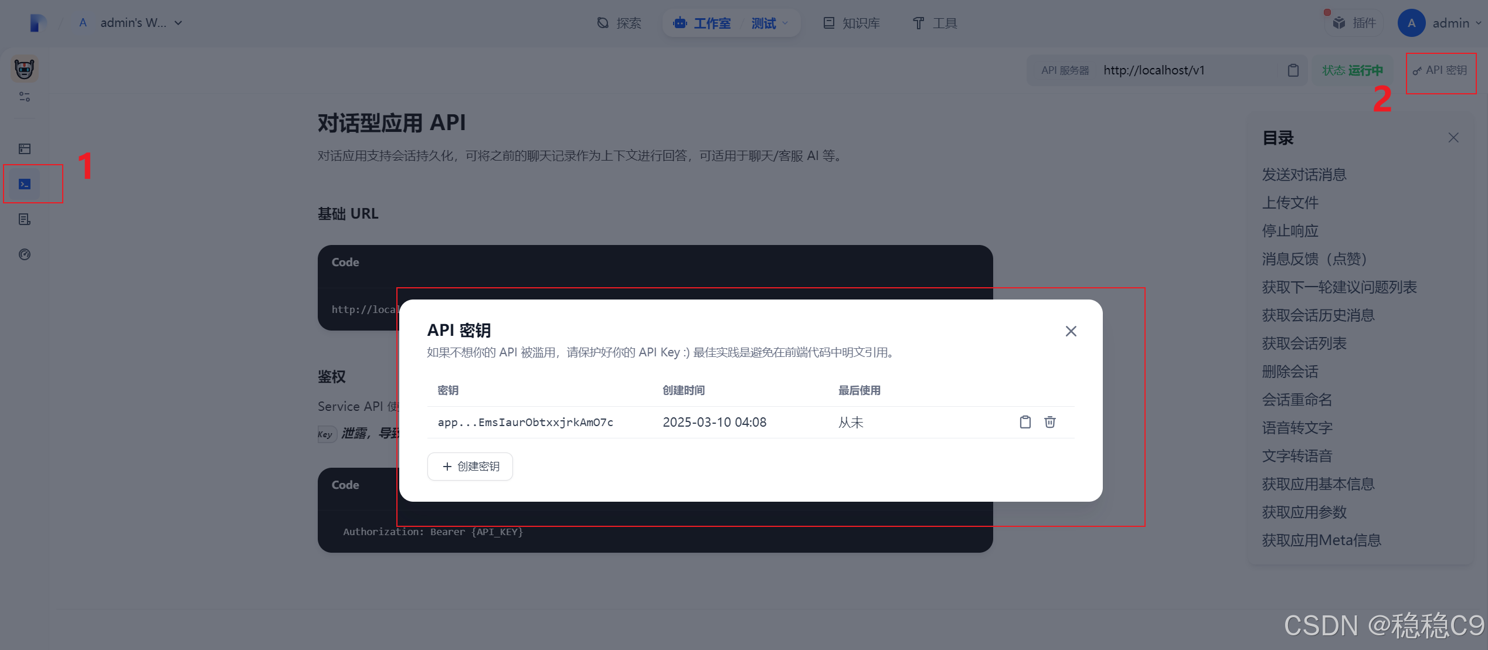
Task: Jump to 发送对话消息 section
Action: coord(1304,175)
